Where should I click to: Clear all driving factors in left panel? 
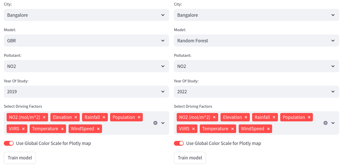(155, 123)
